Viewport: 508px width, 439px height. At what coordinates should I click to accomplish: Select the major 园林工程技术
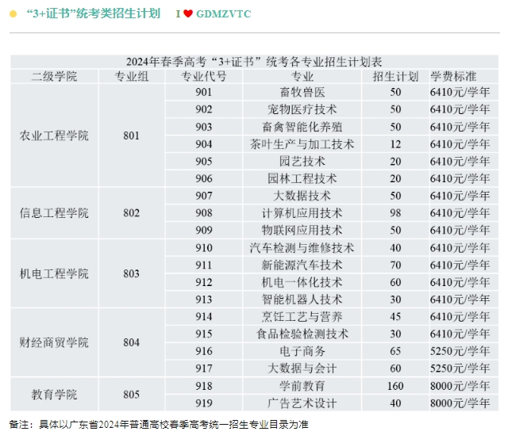pyautogui.click(x=302, y=178)
